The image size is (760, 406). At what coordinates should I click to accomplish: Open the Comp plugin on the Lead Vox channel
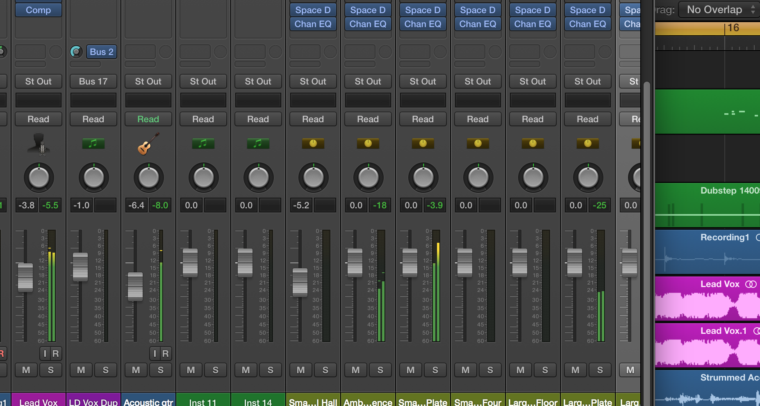[38, 9]
